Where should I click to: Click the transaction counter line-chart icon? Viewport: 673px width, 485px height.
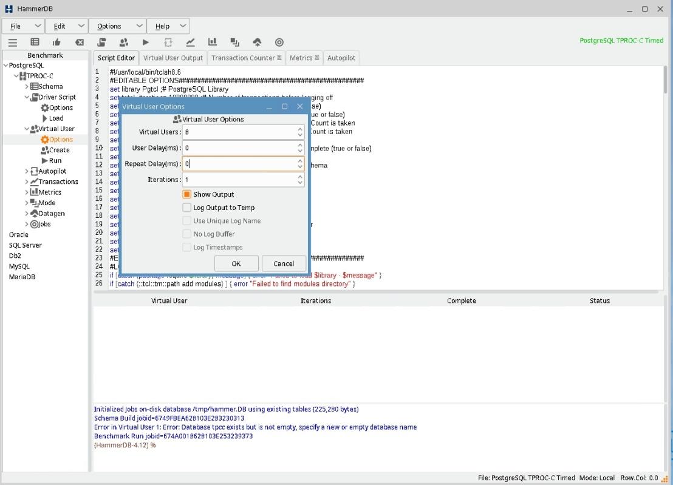[x=190, y=42]
